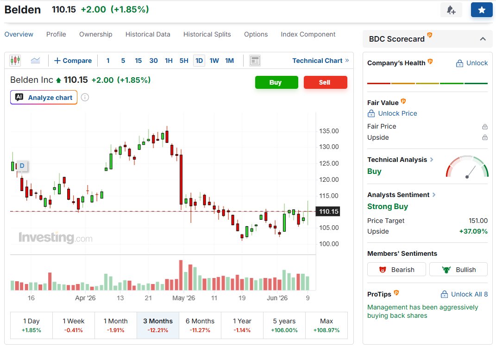Click the info icon beside Analyze chart
The width and height of the screenshot is (496, 346).
click(85, 97)
